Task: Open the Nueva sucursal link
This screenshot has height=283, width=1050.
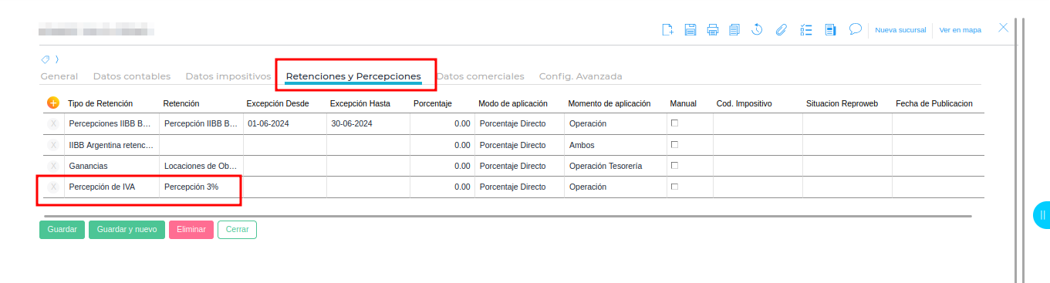Action: 900,30
